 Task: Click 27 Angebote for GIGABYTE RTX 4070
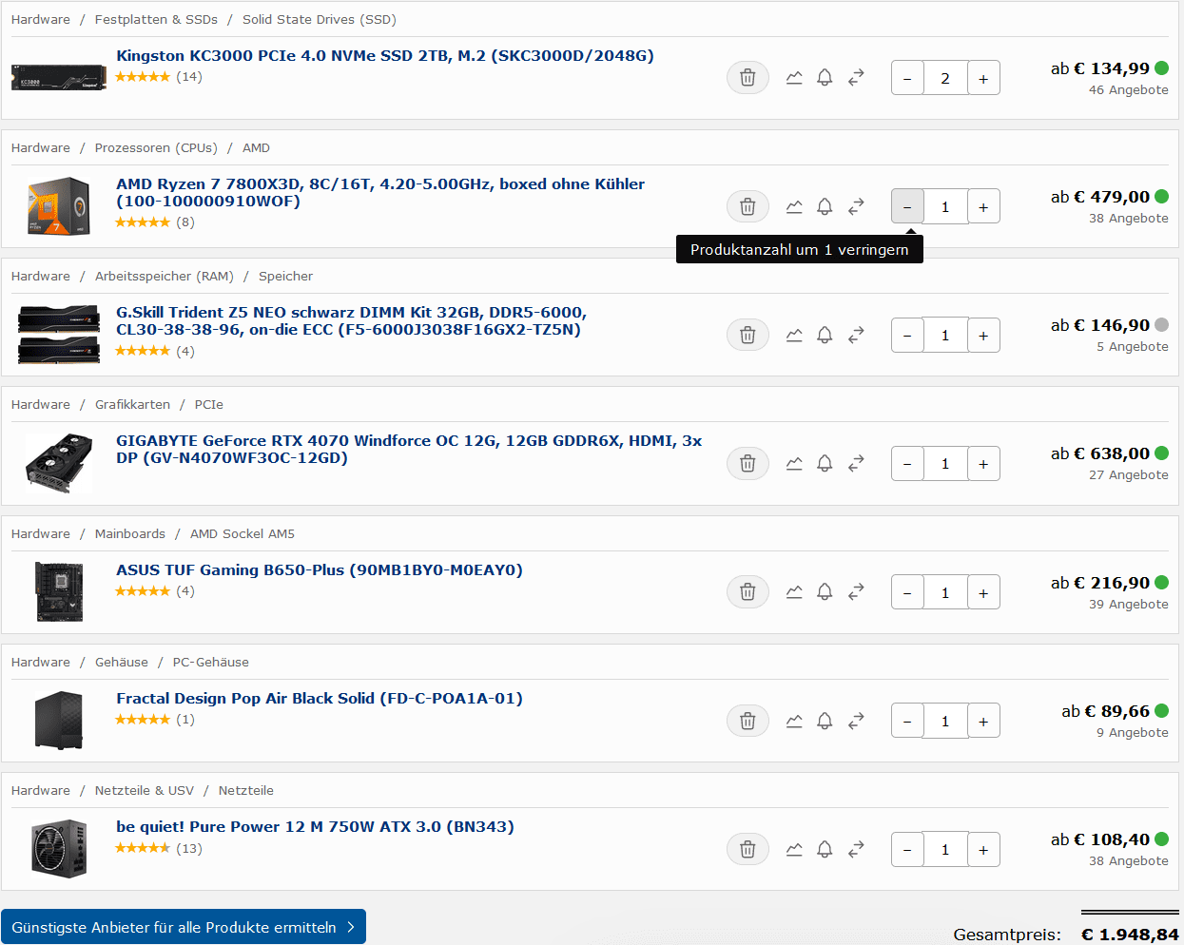click(x=1129, y=475)
